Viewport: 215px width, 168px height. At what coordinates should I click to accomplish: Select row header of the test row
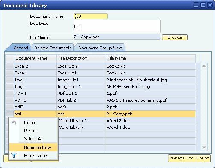click(10, 114)
